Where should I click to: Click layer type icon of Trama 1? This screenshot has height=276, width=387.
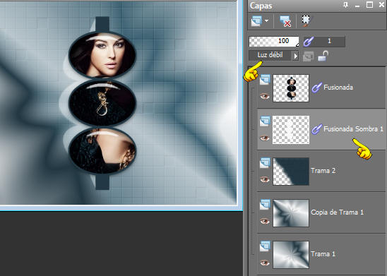coord(265,246)
